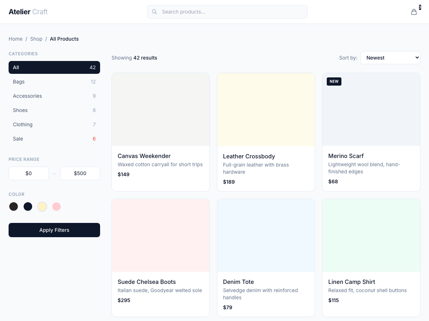Click 'Waxed cotton carryall for short trips' description
This screenshot has width=429, height=321.
tap(160, 164)
